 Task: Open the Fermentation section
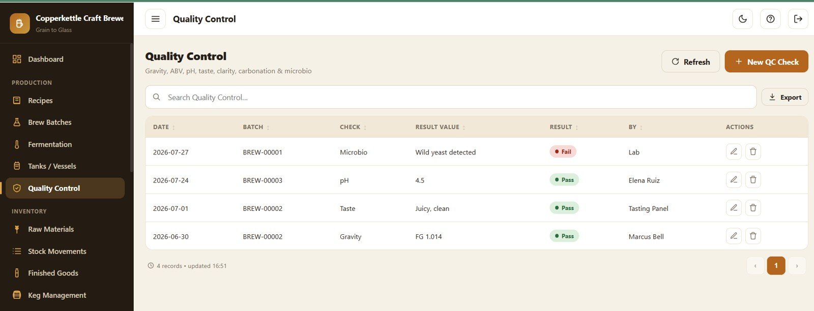pos(65,144)
